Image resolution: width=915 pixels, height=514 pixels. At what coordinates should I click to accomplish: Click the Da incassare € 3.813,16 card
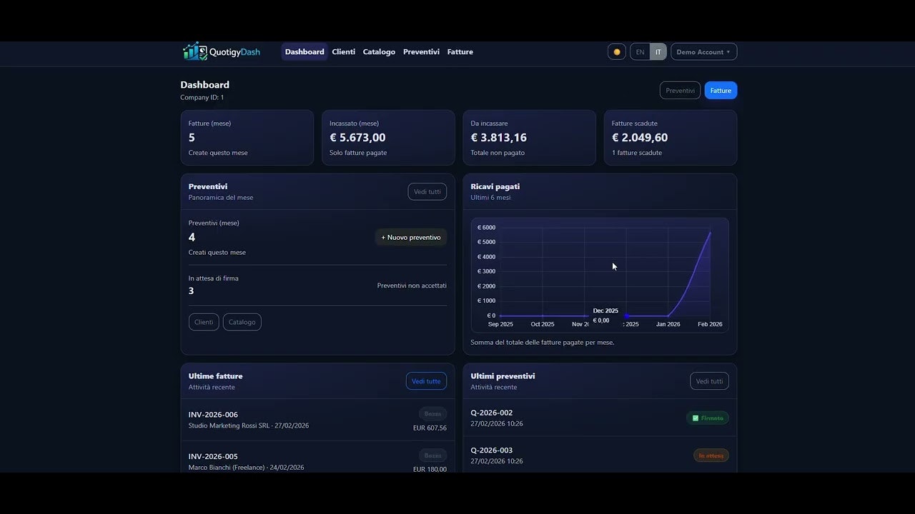[529, 138]
